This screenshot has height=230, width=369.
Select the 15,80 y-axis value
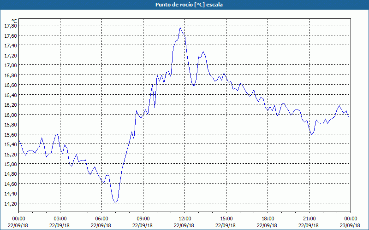(x=10, y=124)
